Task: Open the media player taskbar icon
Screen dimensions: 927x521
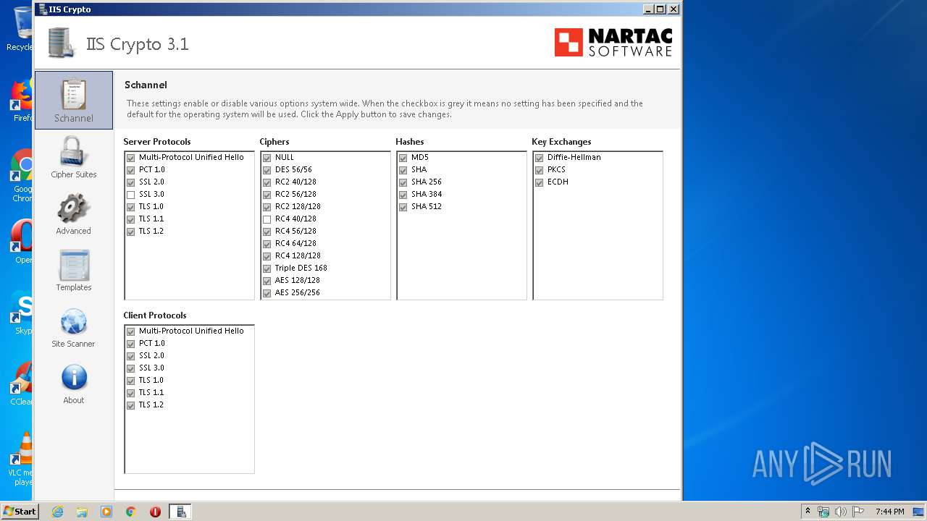Action: (106, 512)
